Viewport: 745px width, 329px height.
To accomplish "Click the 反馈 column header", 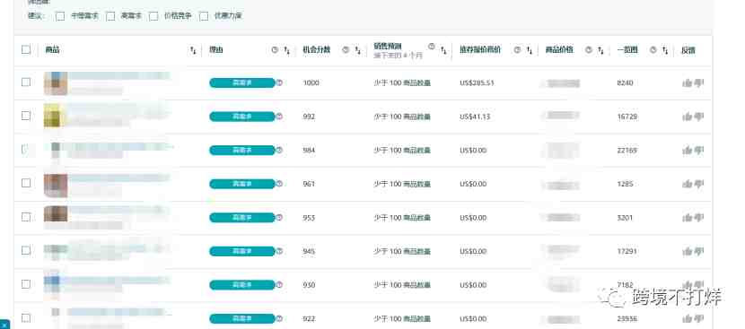I will [x=688, y=50].
